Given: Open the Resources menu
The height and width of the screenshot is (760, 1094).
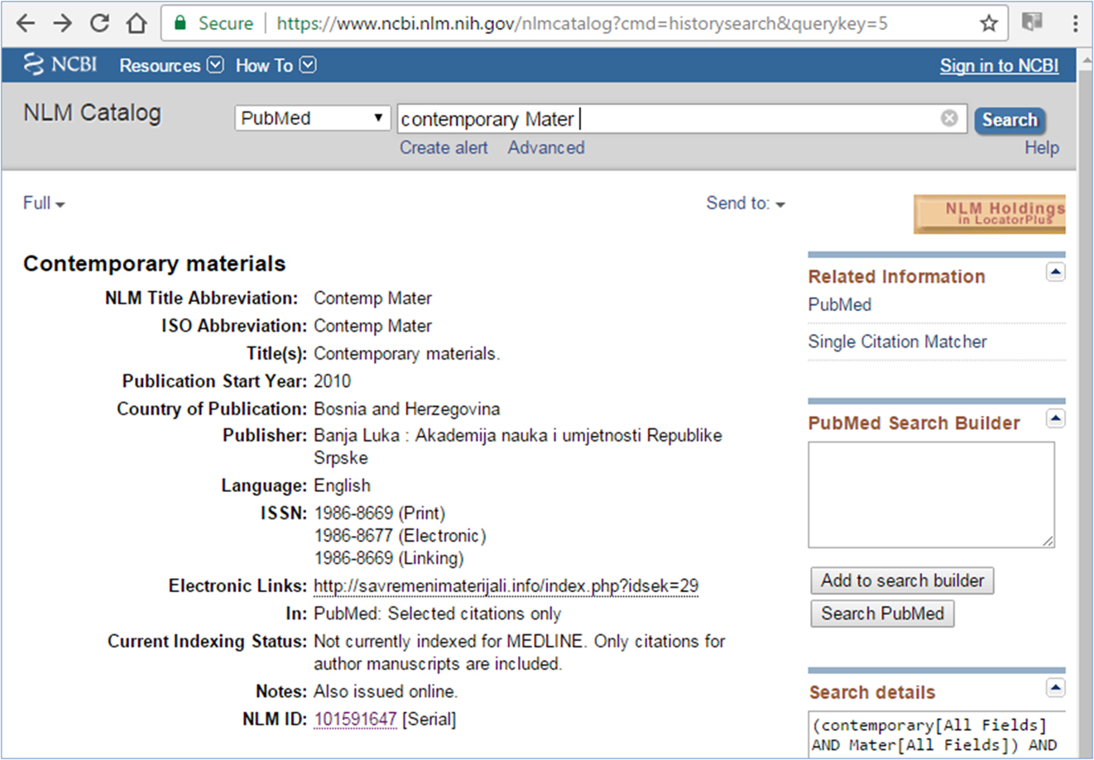Looking at the screenshot, I should pyautogui.click(x=171, y=65).
